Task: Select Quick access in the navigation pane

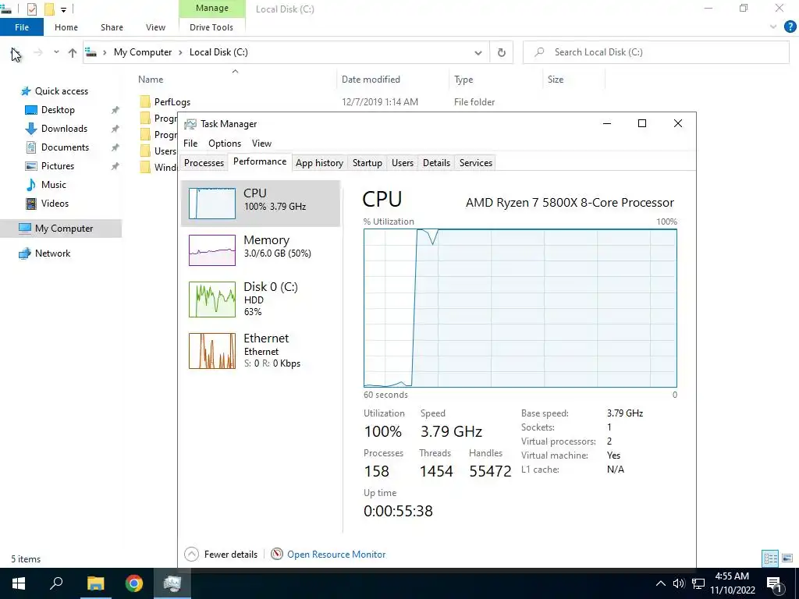Action: pos(61,91)
